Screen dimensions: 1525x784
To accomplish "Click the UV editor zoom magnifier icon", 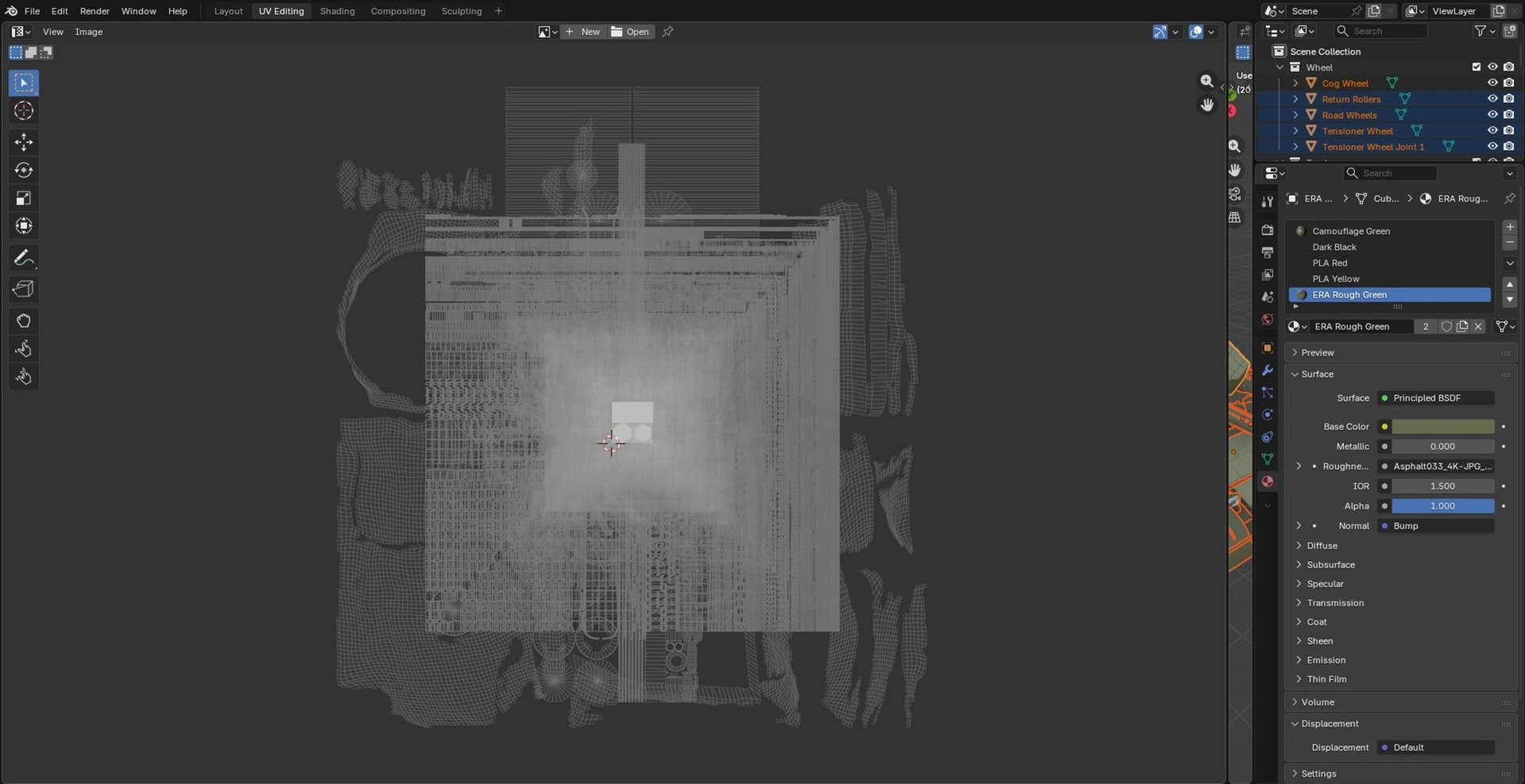I will (x=1206, y=81).
